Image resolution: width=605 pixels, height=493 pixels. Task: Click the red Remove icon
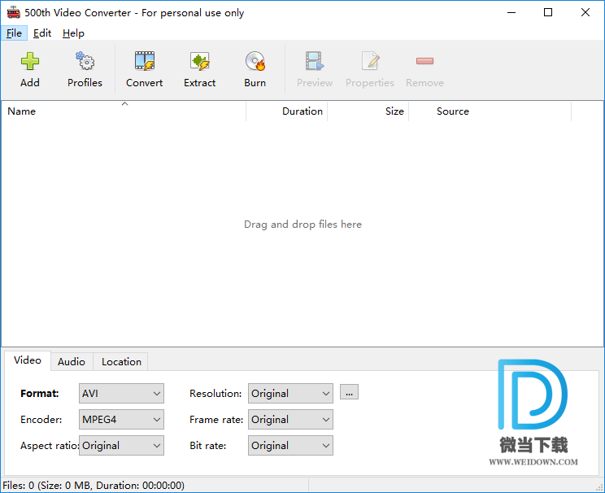pos(424,61)
